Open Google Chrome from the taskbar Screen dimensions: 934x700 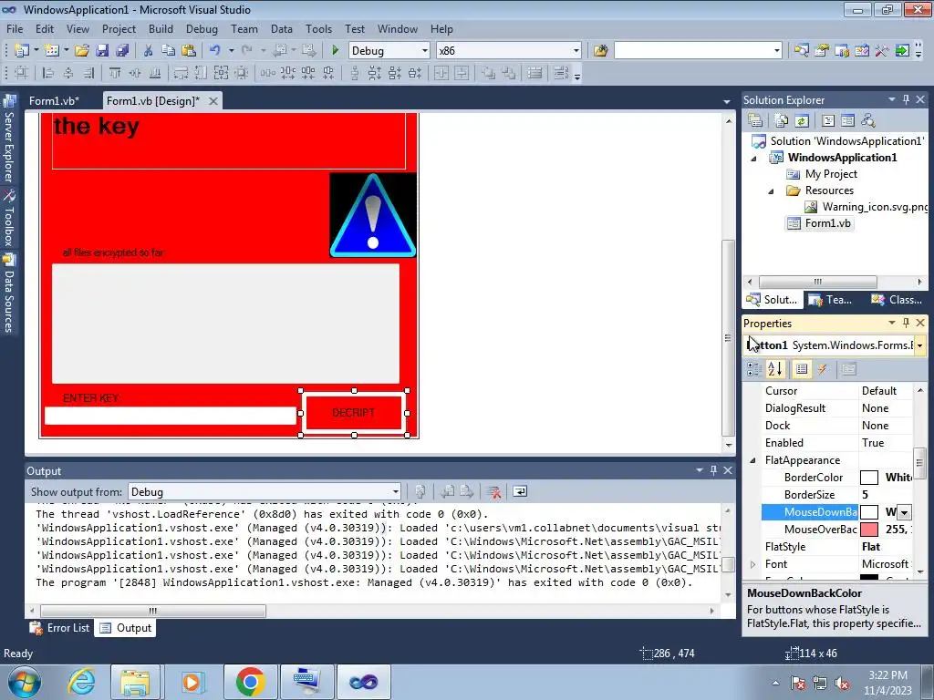coord(250,682)
